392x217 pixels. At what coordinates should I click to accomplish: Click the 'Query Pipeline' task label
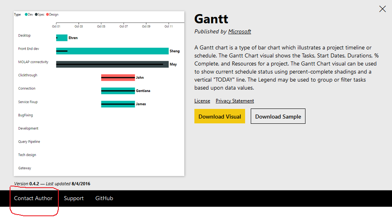click(x=29, y=141)
